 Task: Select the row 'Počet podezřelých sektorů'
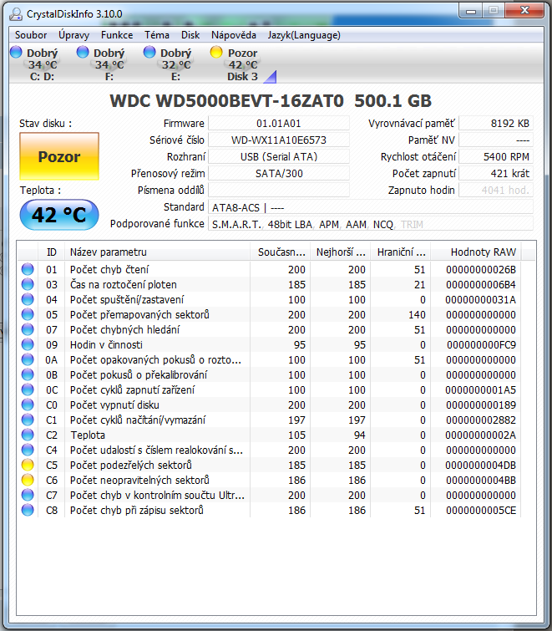269,465
